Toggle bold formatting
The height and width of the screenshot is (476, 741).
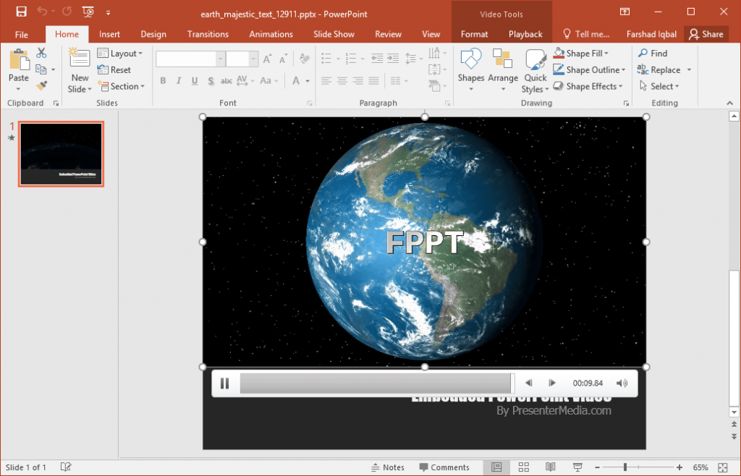point(163,80)
